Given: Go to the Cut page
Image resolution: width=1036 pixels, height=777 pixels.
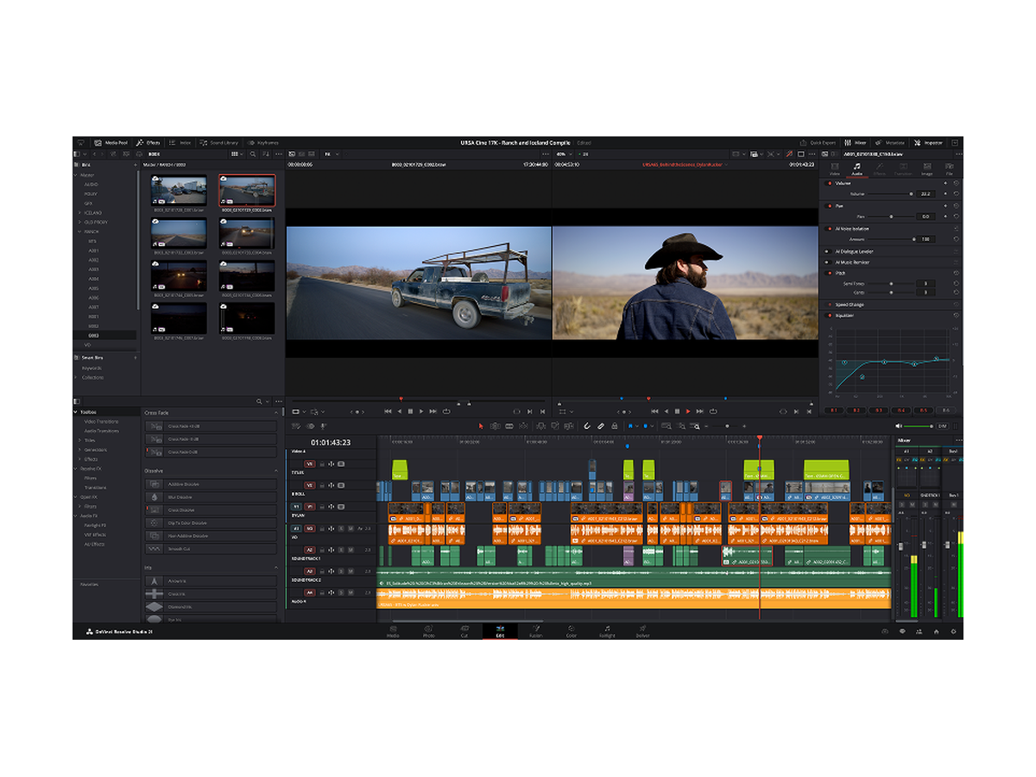Looking at the screenshot, I should pyautogui.click(x=464, y=630).
